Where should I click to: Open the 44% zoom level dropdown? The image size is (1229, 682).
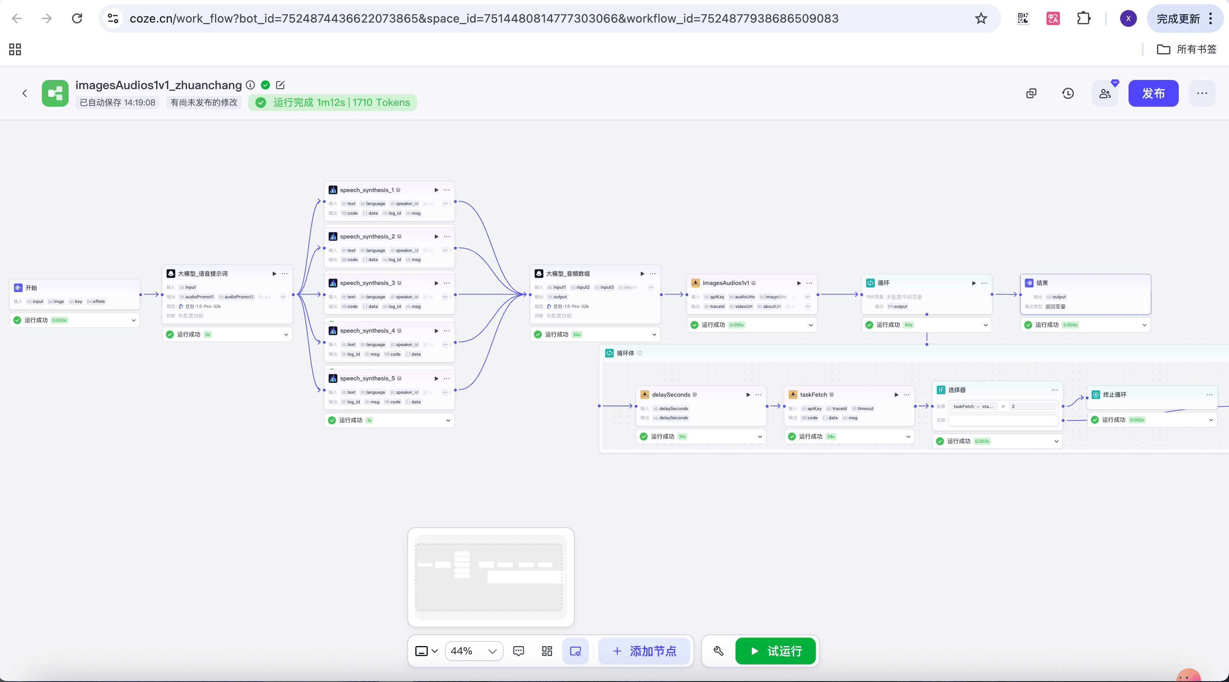click(474, 651)
